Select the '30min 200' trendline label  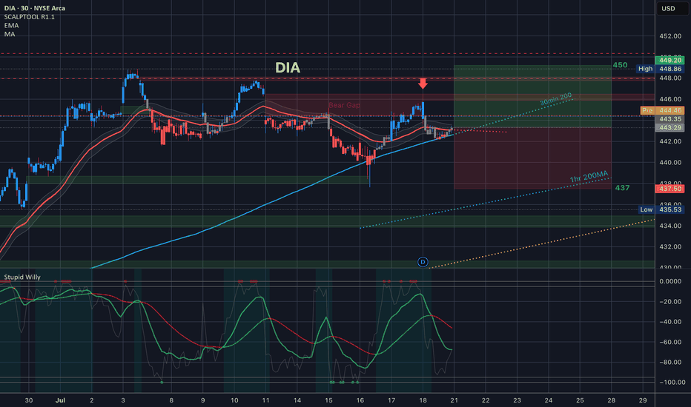tap(556, 99)
